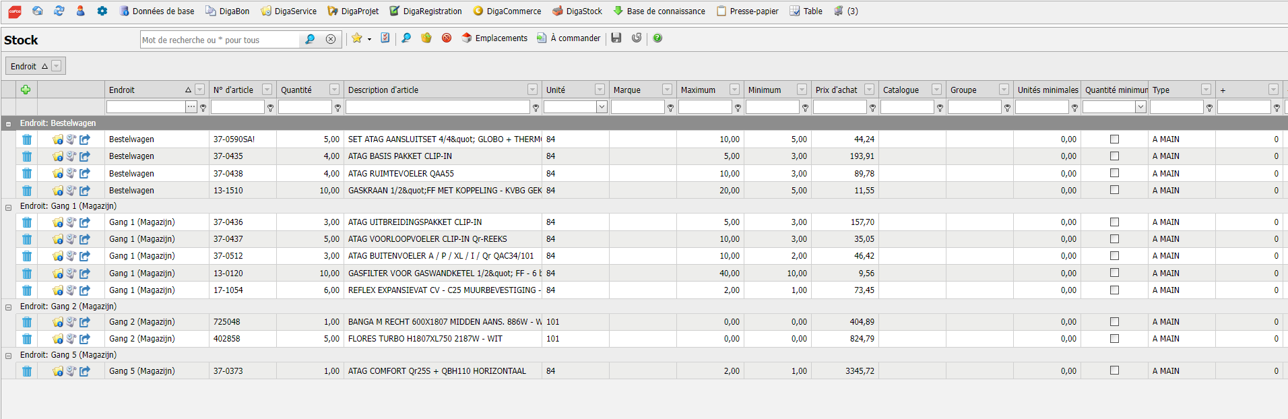
Task: Toggle Quantité minimum checkbox for article 17-1054
Action: pos(1114,290)
